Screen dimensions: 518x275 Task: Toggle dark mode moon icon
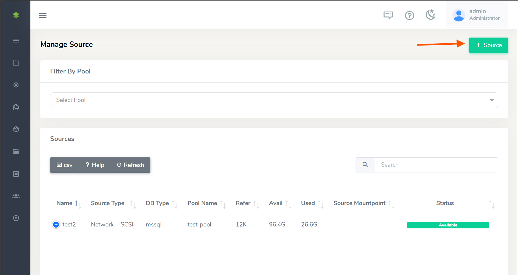(431, 15)
